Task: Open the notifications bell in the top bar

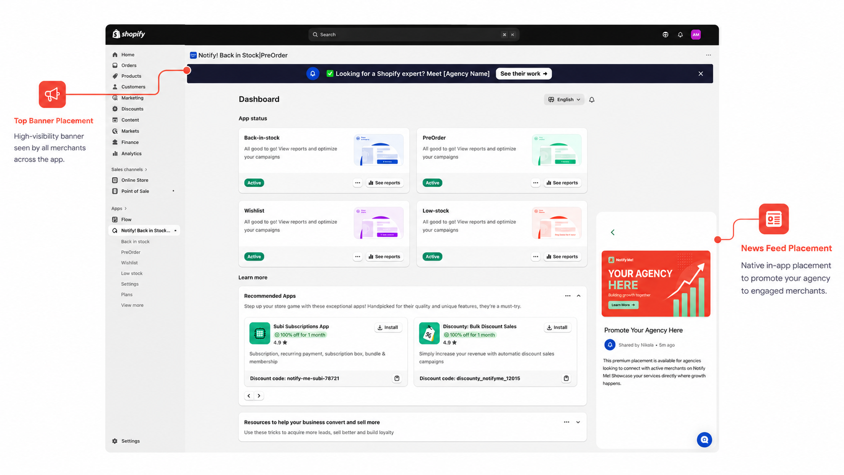Action: (x=680, y=35)
